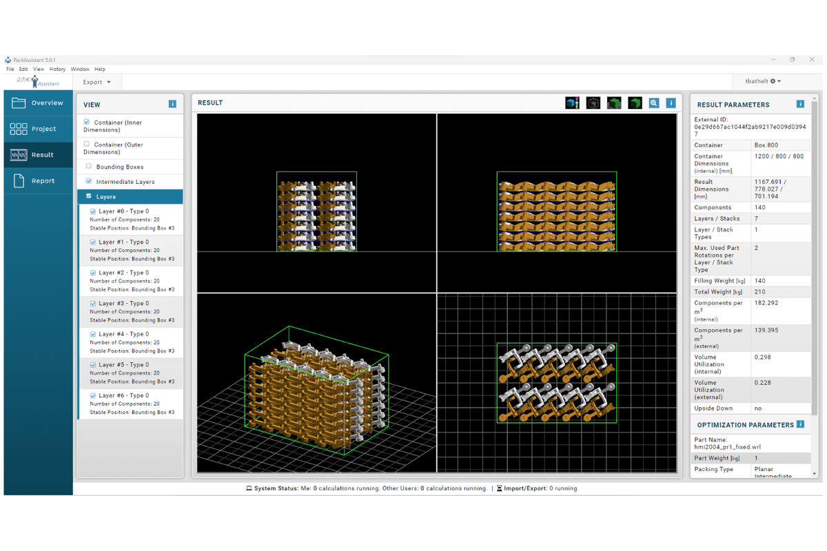827x551 pixels.
Task: Enable the Bounding Boxes checkbox
Action: pos(89,167)
